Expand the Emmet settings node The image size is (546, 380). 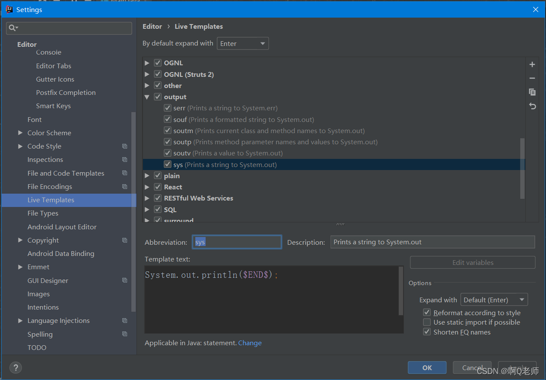coord(20,267)
